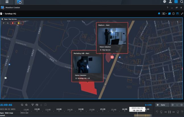Open the timeline calendar date picker
Viewport: 184px width, 117px height.
37,105
